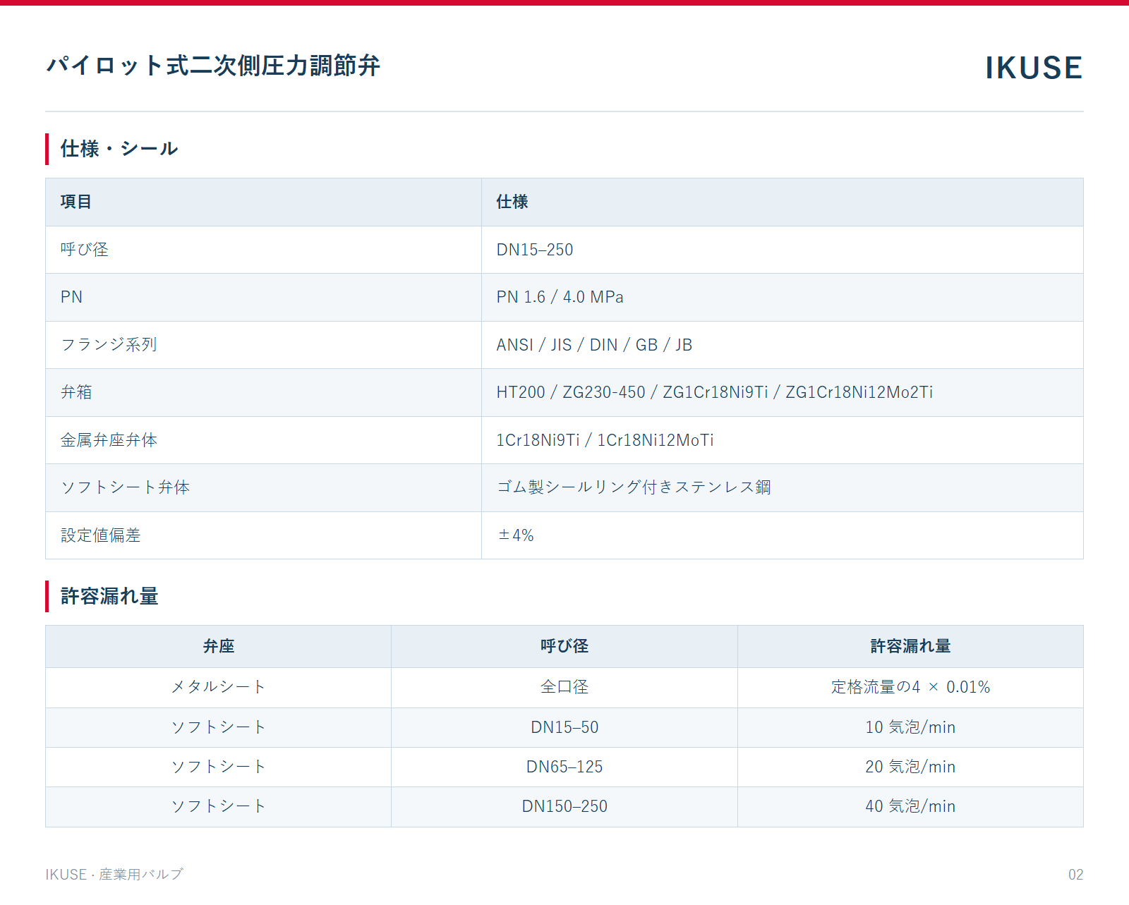Select the 呼び径 row label in the specification table
The width and height of the screenshot is (1129, 905).
click(x=85, y=250)
